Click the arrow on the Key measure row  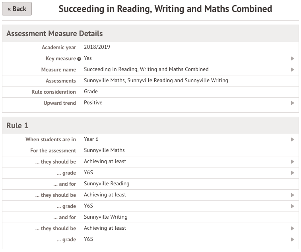292,58
